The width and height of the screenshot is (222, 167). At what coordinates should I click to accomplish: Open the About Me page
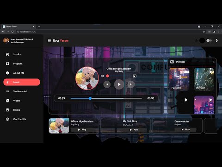click(22, 73)
